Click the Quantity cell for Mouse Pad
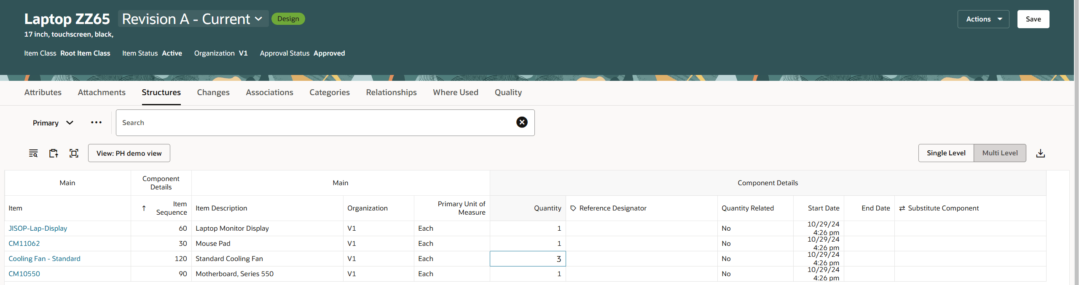The image size is (1079, 285). (x=528, y=244)
